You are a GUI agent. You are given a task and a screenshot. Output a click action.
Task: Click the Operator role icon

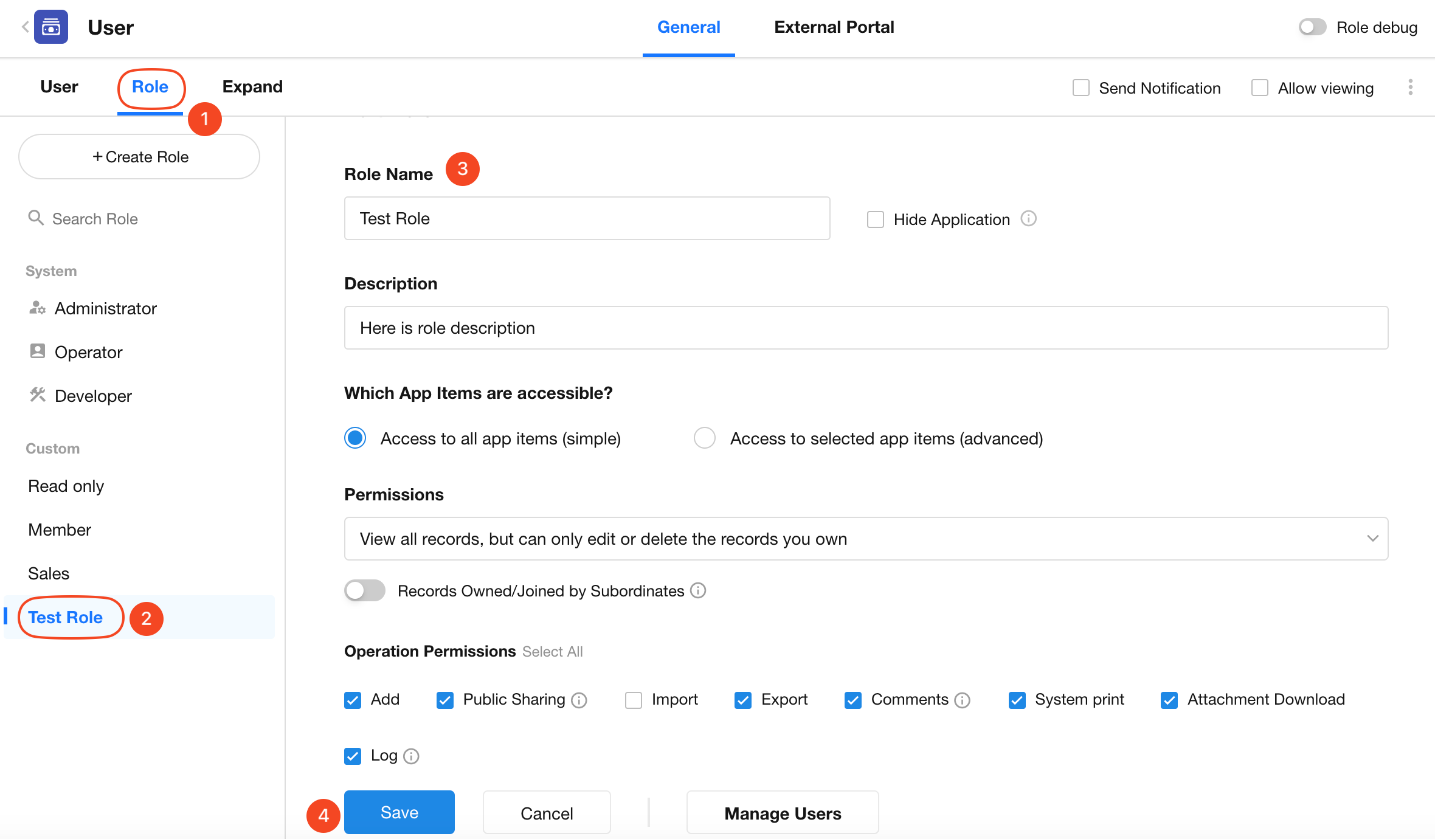click(x=37, y=351)
